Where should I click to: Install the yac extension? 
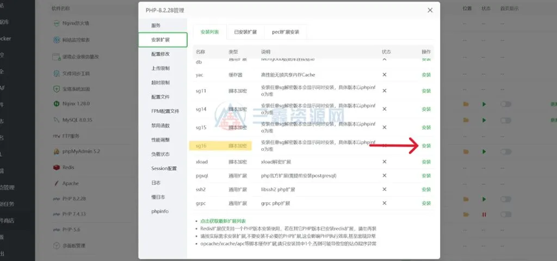coord(426,75)
